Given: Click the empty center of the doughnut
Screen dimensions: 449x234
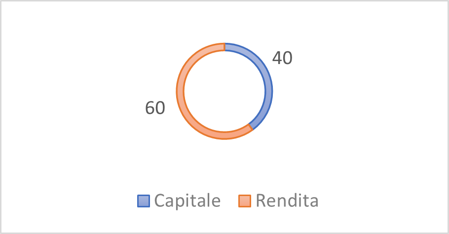Looking at the screenshot, I should 224,91.
